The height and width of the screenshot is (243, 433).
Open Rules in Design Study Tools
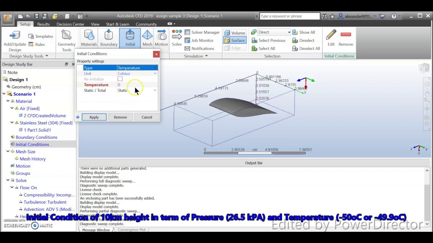point(37,44)
